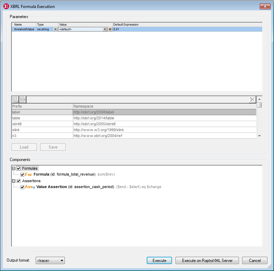
Task: Click the orange For formula icon
Action: 28,175
